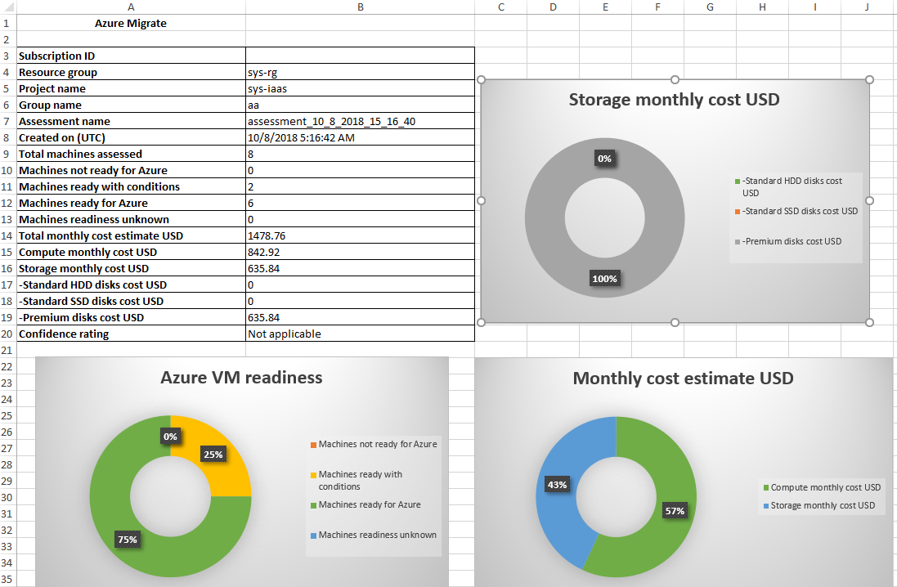Click the 43% data label in cost chart
897x587 pixels.
[x=557, y=485]
